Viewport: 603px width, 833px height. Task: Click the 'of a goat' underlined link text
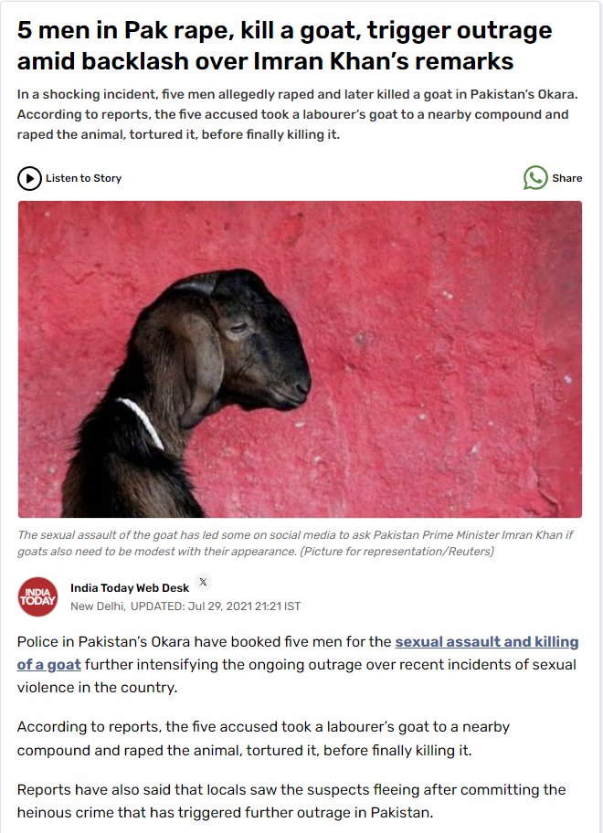(x=48, y=665)
